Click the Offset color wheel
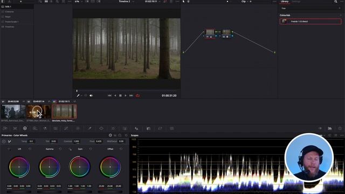The image size is (345, 194). click(x=110, y=167)
